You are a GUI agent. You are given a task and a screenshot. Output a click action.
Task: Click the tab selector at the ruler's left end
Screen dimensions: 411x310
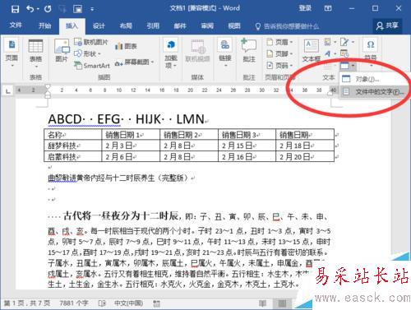8,90
